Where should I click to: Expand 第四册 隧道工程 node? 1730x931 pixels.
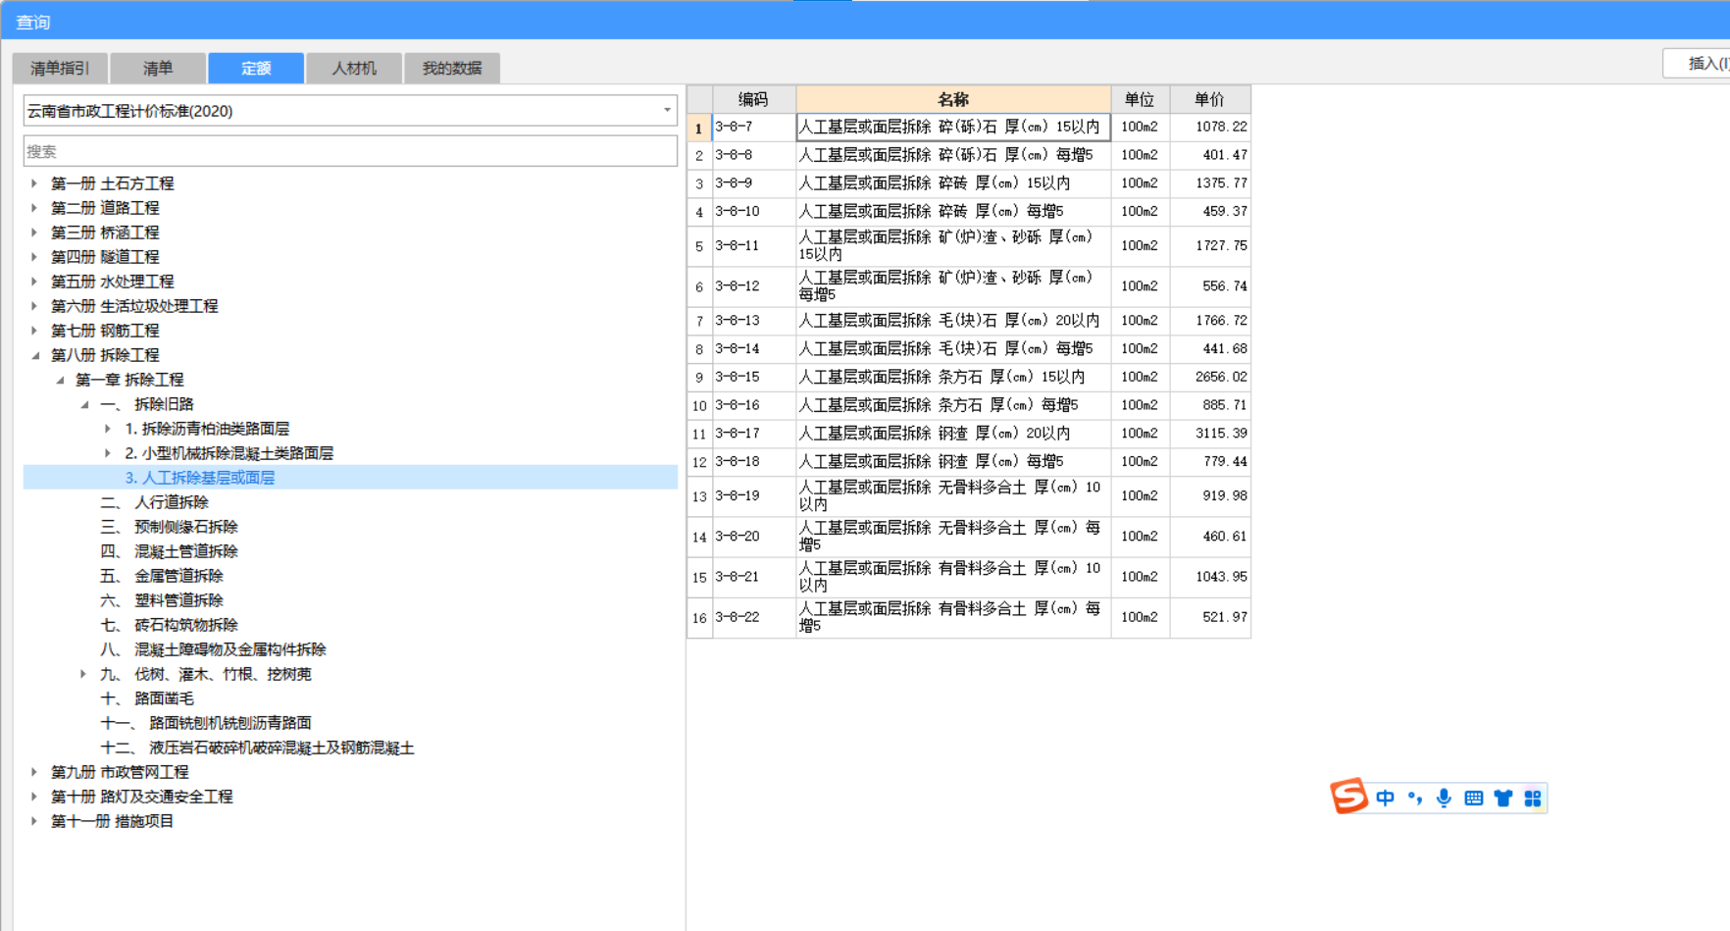pyautogui.click(x=34, y=257)
